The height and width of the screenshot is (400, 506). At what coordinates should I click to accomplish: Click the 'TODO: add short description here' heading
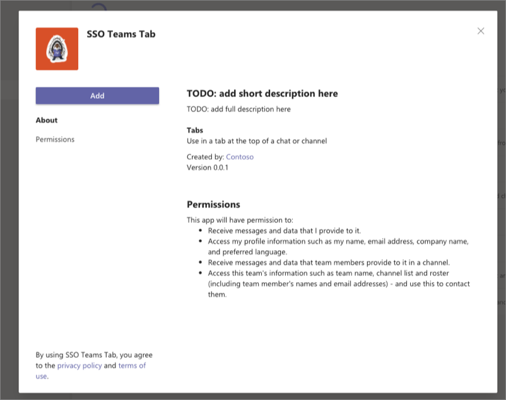click(262, 93)
